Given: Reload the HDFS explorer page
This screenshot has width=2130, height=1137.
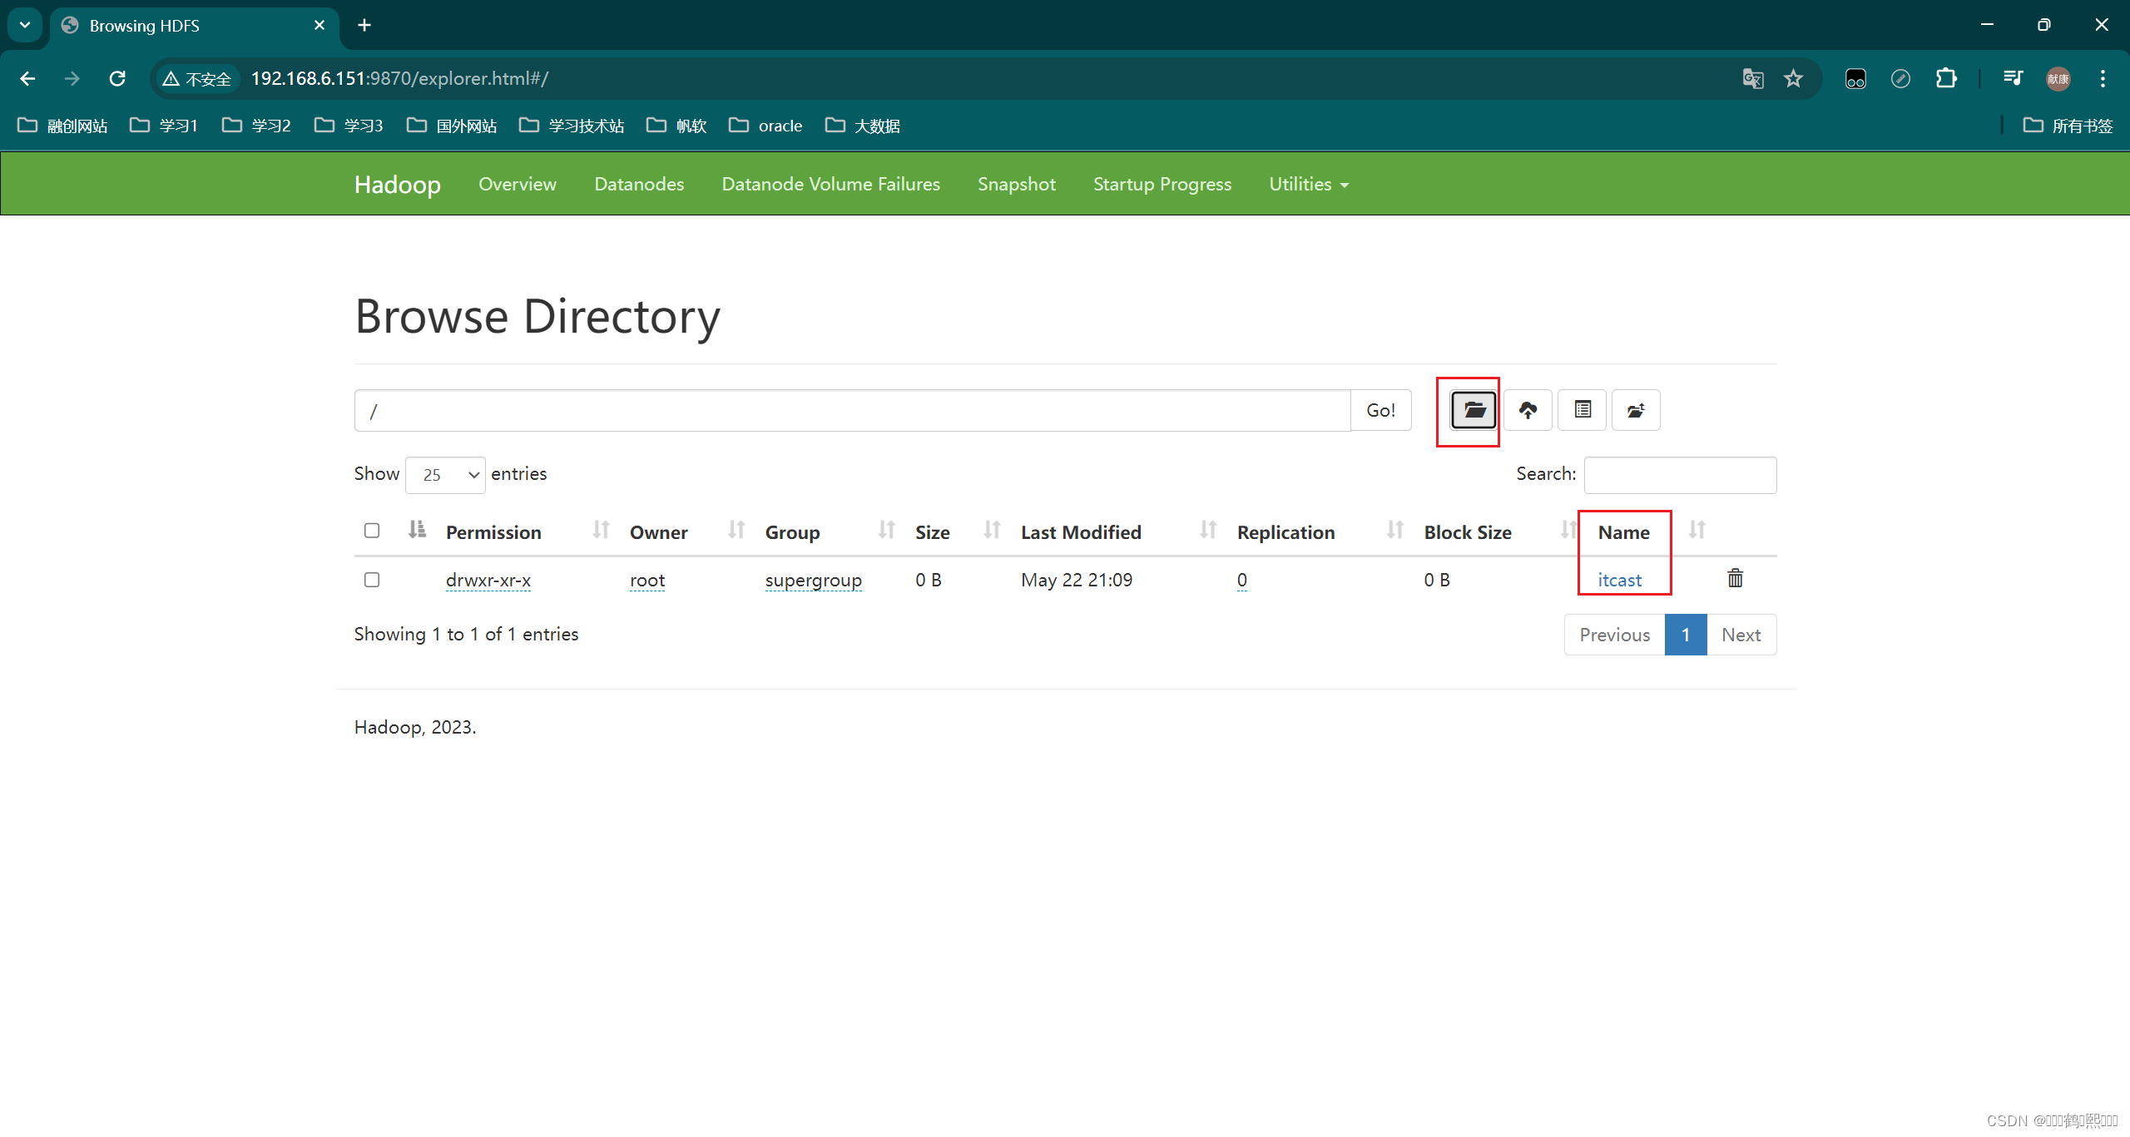Looking at the screenshot, I should (x=117, y=78).
